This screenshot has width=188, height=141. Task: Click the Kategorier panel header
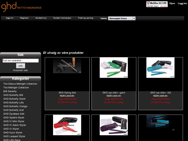(20, 79)
